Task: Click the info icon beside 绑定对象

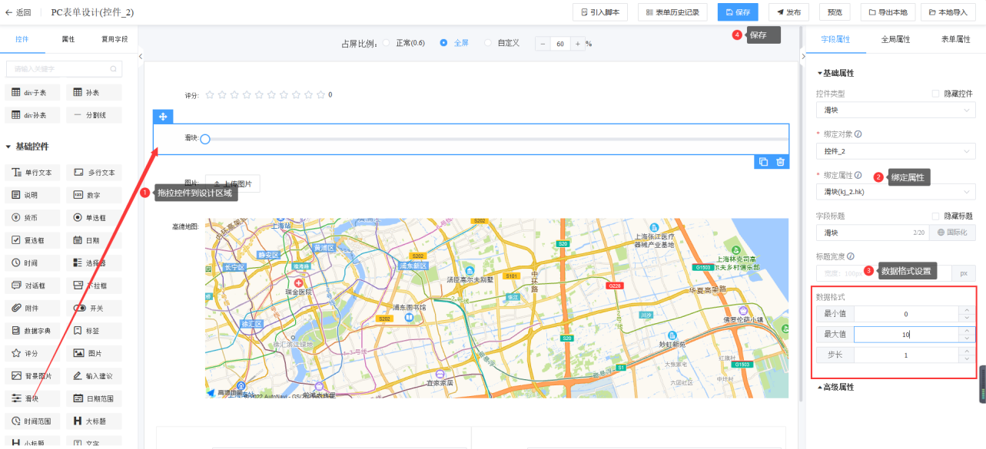Action: [x=858, y=134]
